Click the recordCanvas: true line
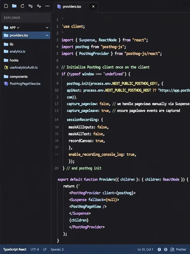The width and height of the screenshot is (190, 254). click(x=87, y=141)
